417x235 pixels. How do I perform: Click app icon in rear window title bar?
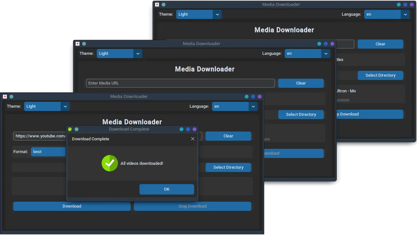pos(157,5)
